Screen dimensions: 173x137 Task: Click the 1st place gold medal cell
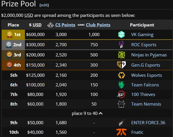(13, 35)
